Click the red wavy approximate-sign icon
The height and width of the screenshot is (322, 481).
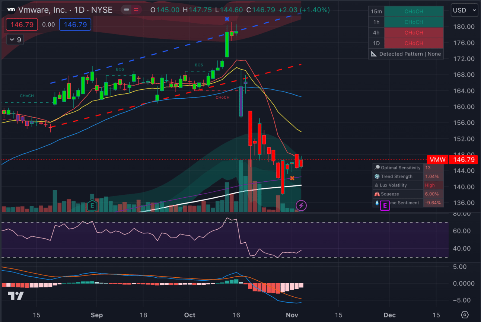[136, 10]
